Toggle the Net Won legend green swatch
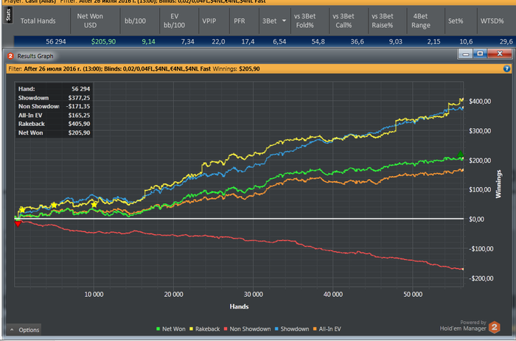 click(158, 328)
